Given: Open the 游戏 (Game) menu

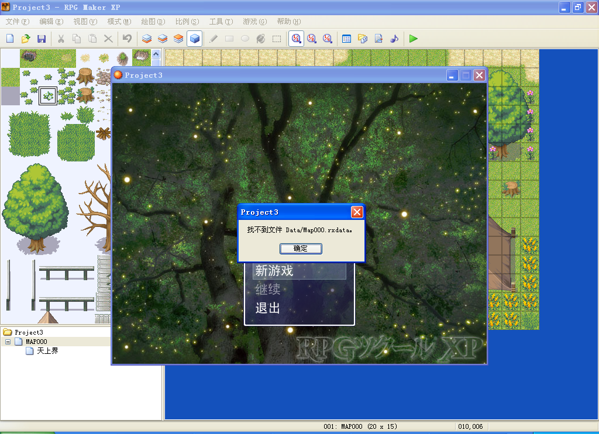Looking at the screenshot, I should (x=255, y=22).
